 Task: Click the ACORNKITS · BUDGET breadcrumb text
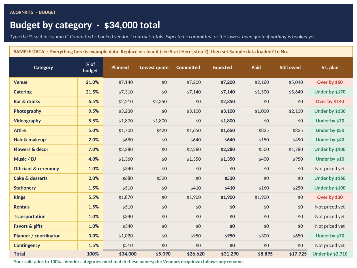point(33,12)
